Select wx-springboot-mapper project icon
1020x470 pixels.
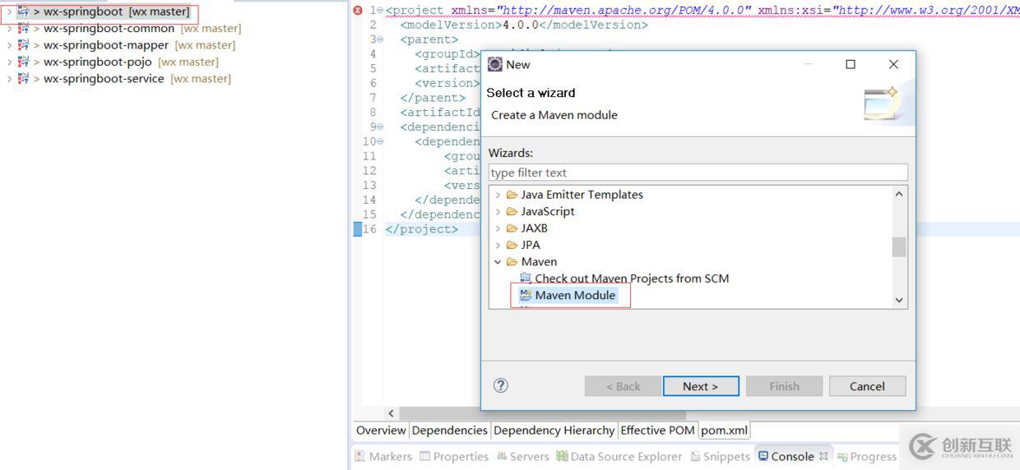pyautogui.click(x=23, y=45)
